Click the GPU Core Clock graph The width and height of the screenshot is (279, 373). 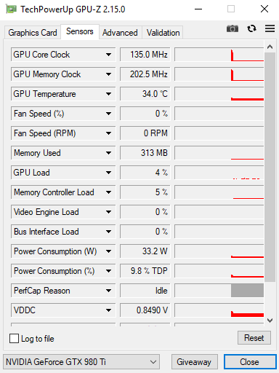coord(219,55)
